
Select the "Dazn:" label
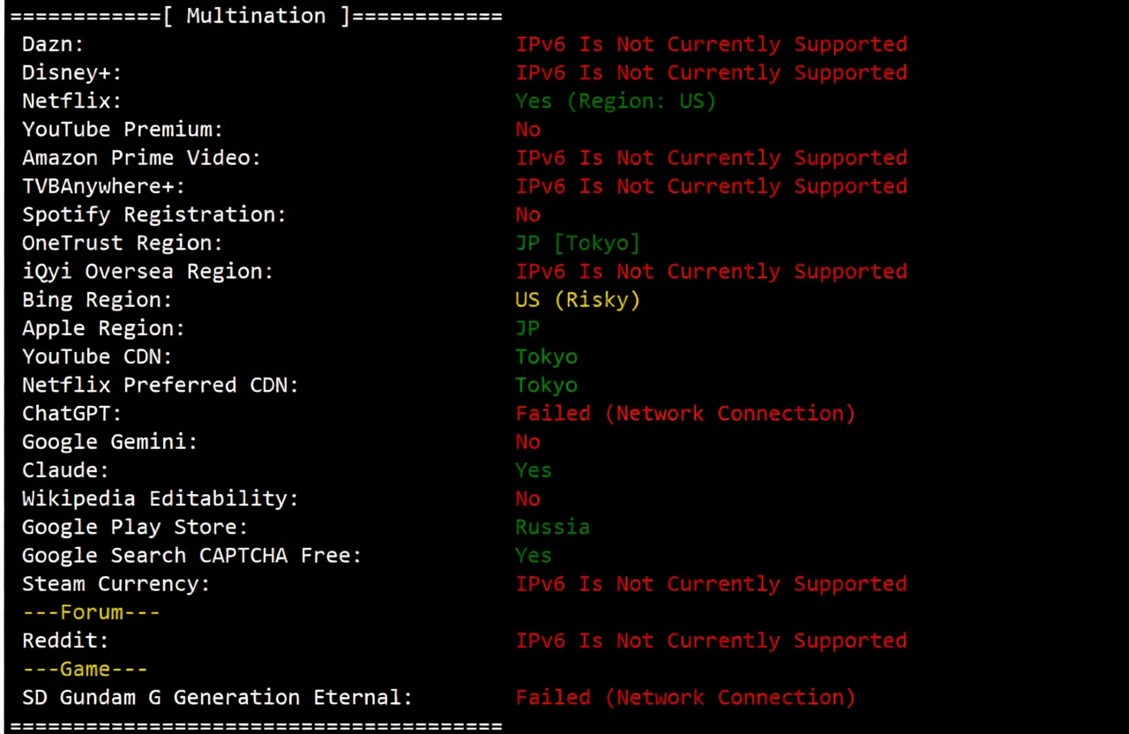(x=53, y=44)
